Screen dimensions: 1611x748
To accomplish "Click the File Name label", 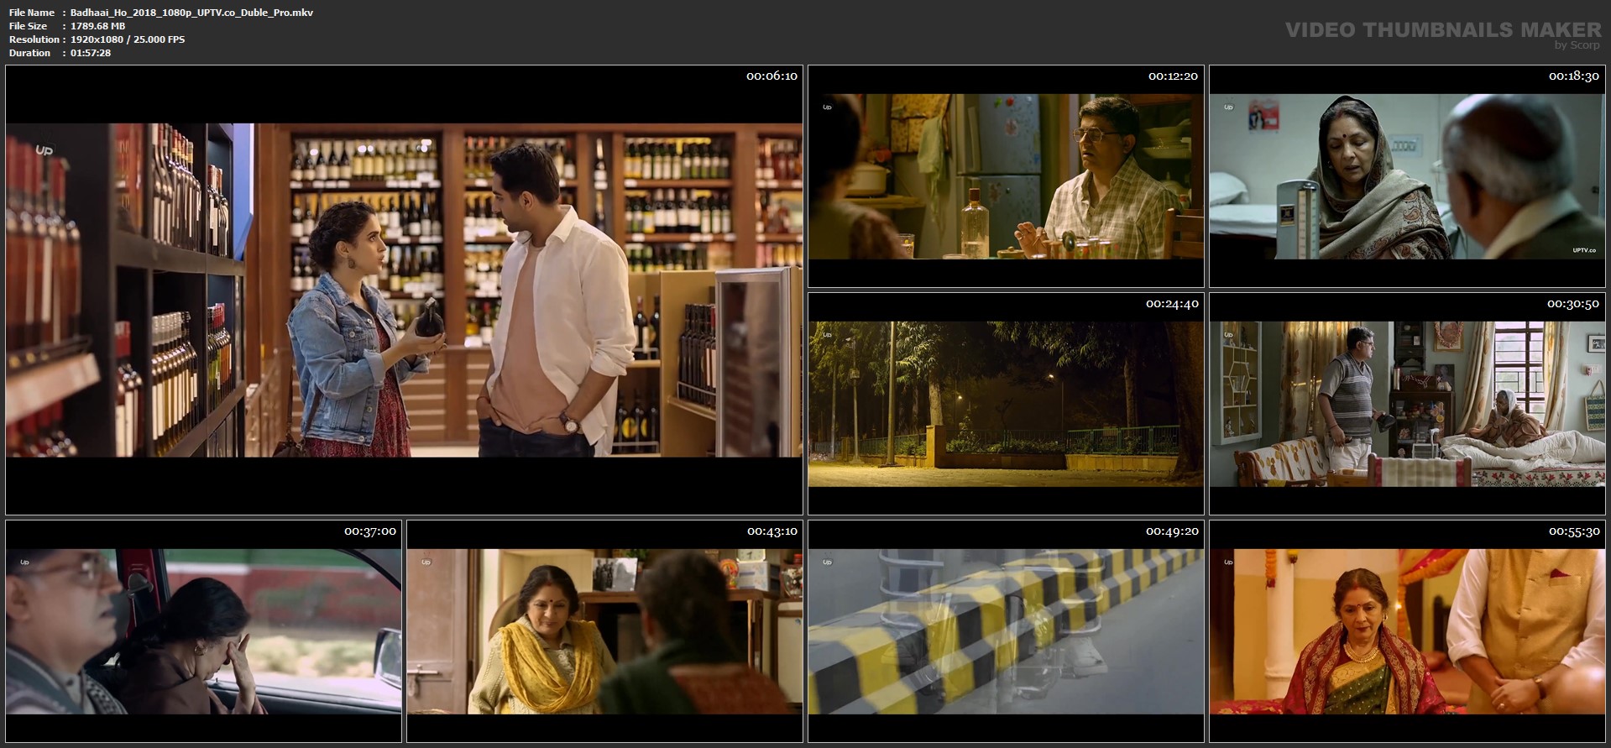I will click(x=32, y=13).
